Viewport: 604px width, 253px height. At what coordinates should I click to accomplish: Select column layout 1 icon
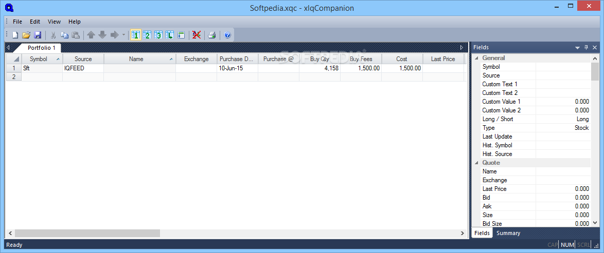tap(135, 35)
